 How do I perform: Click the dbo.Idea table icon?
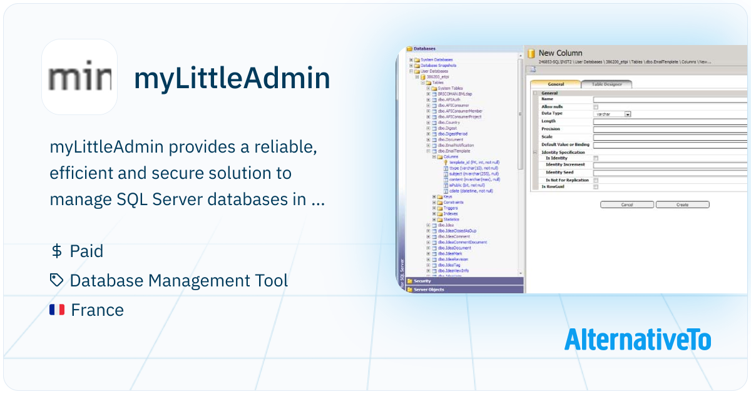[x=434, y=225]
